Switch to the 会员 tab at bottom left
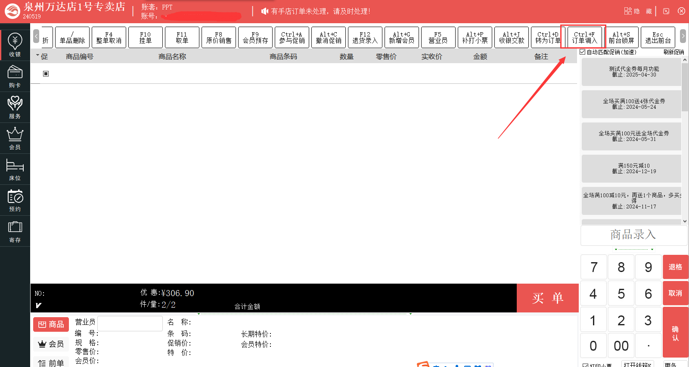The width and height of the screenshot is (689, 367). (51, 344)
